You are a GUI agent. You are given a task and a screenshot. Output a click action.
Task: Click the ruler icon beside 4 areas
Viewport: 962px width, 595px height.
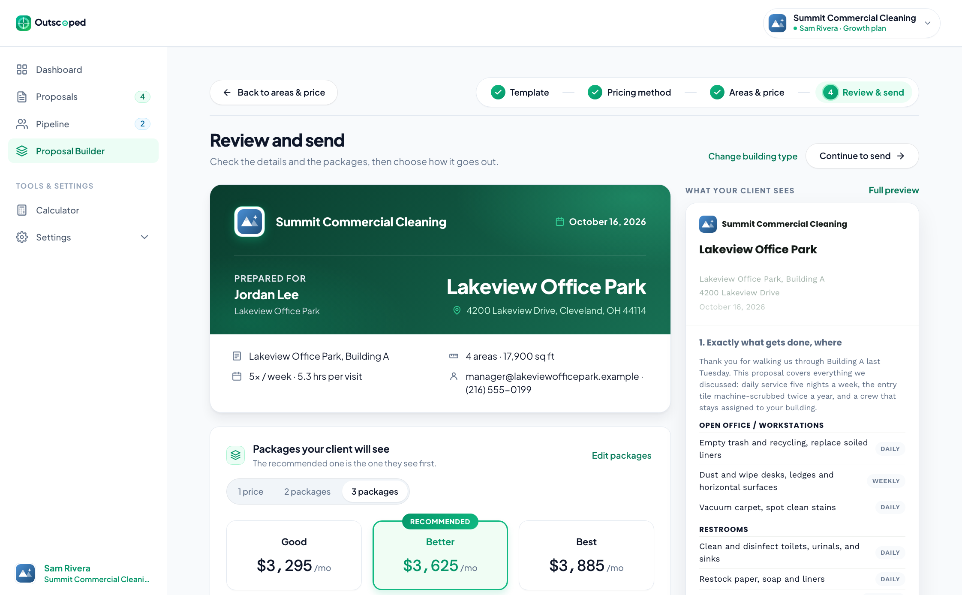tap(454, 356)
